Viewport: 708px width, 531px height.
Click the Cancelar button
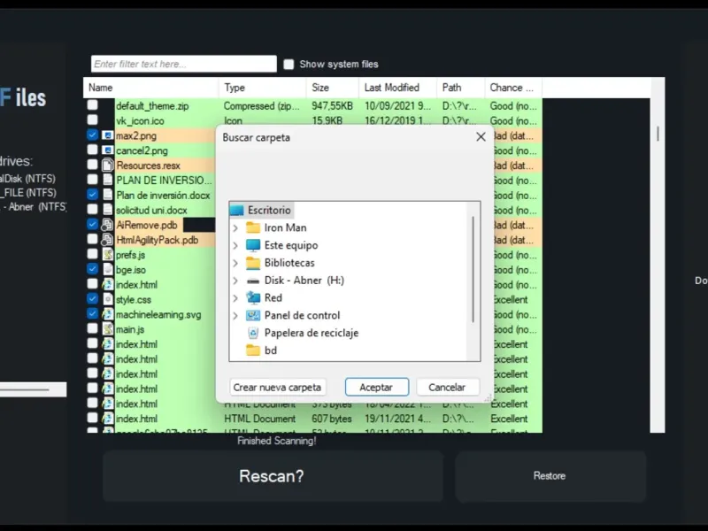pyautogui.click(x=447, y=388)
